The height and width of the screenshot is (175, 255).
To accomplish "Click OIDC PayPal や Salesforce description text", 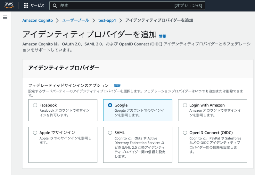I will pyautogui.click(x=215, y=145).
